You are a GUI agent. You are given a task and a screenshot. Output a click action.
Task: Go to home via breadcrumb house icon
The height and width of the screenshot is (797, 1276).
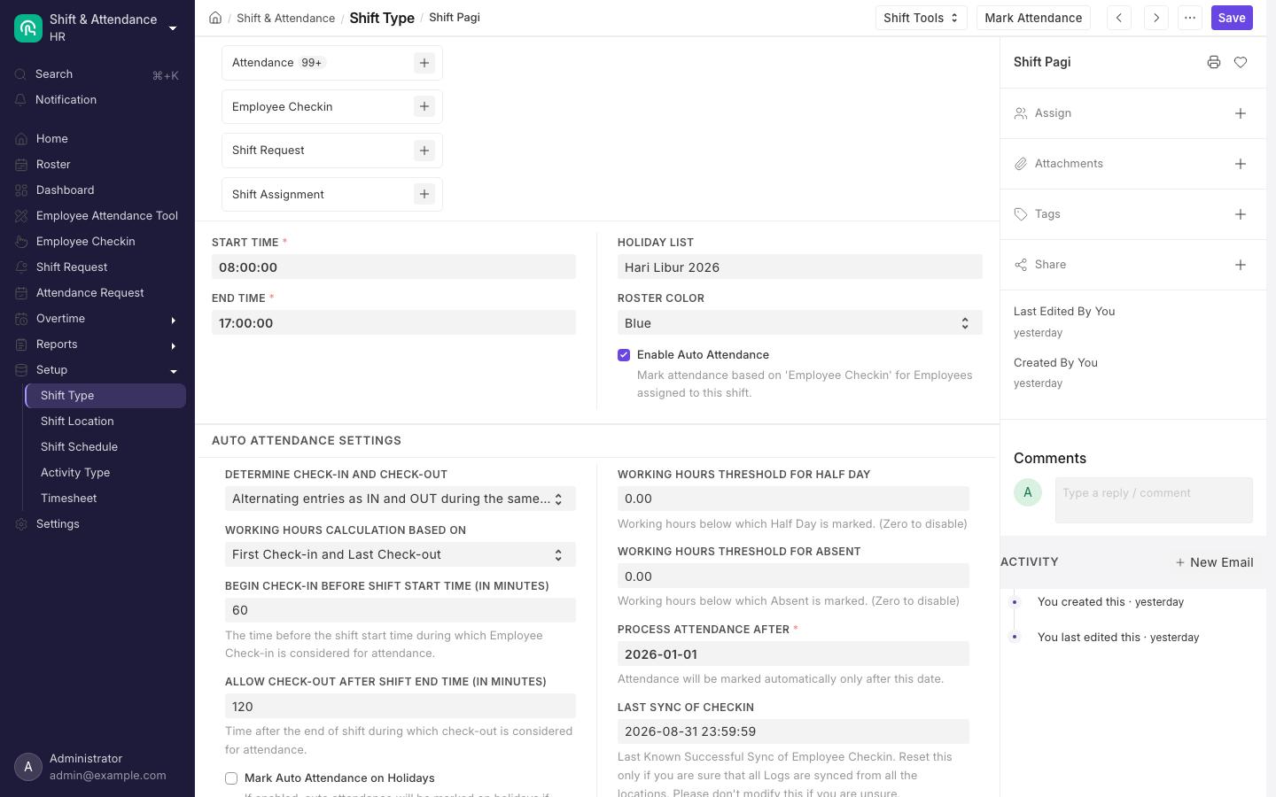coord(215,18)
